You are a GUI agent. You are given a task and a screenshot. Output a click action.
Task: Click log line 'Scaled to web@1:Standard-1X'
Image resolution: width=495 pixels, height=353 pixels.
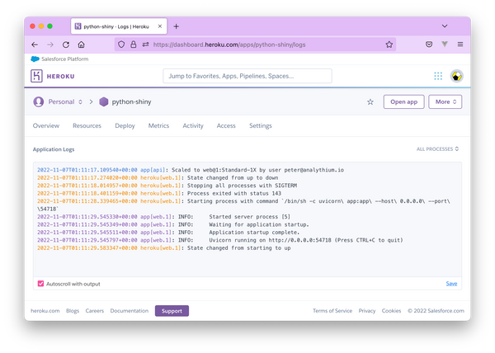click(x=191, y=170)
